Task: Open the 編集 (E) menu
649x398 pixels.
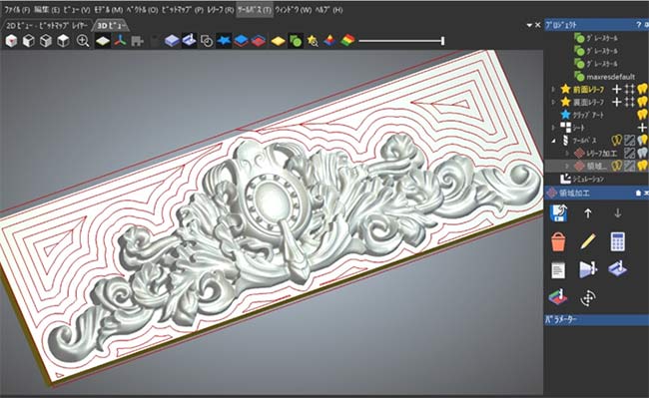Action: 47,10
